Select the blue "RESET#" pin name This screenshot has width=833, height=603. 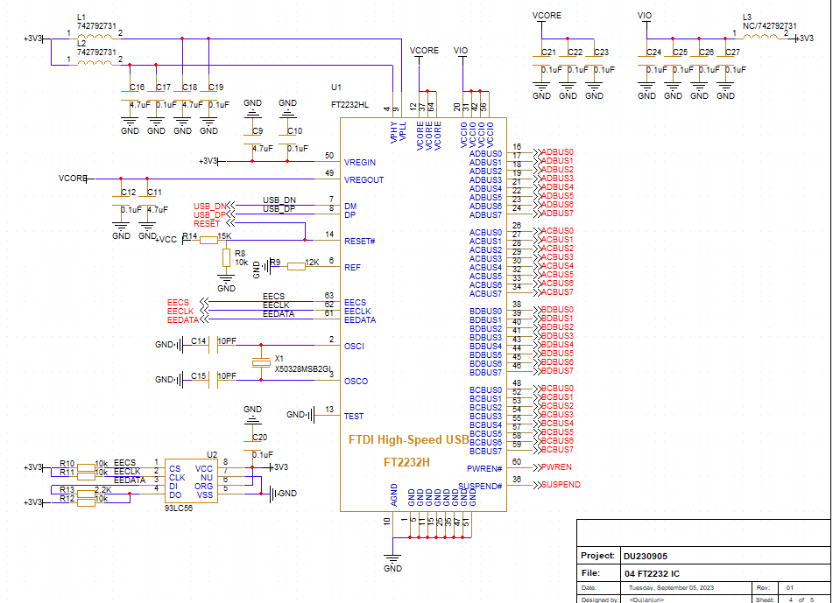click(x=360, y=241)
